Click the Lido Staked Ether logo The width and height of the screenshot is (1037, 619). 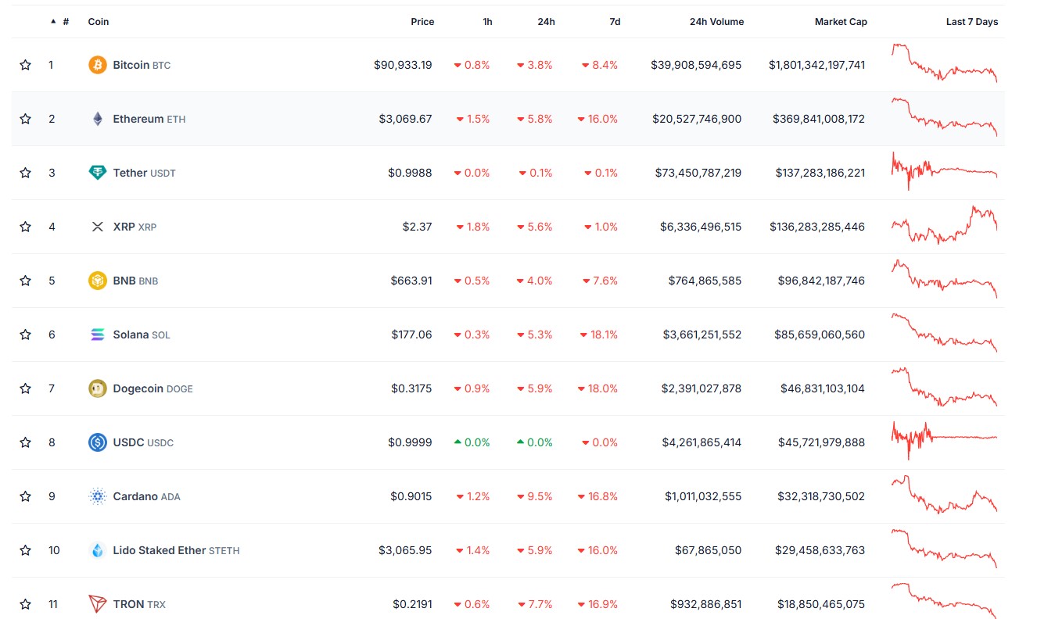point(98,550)
